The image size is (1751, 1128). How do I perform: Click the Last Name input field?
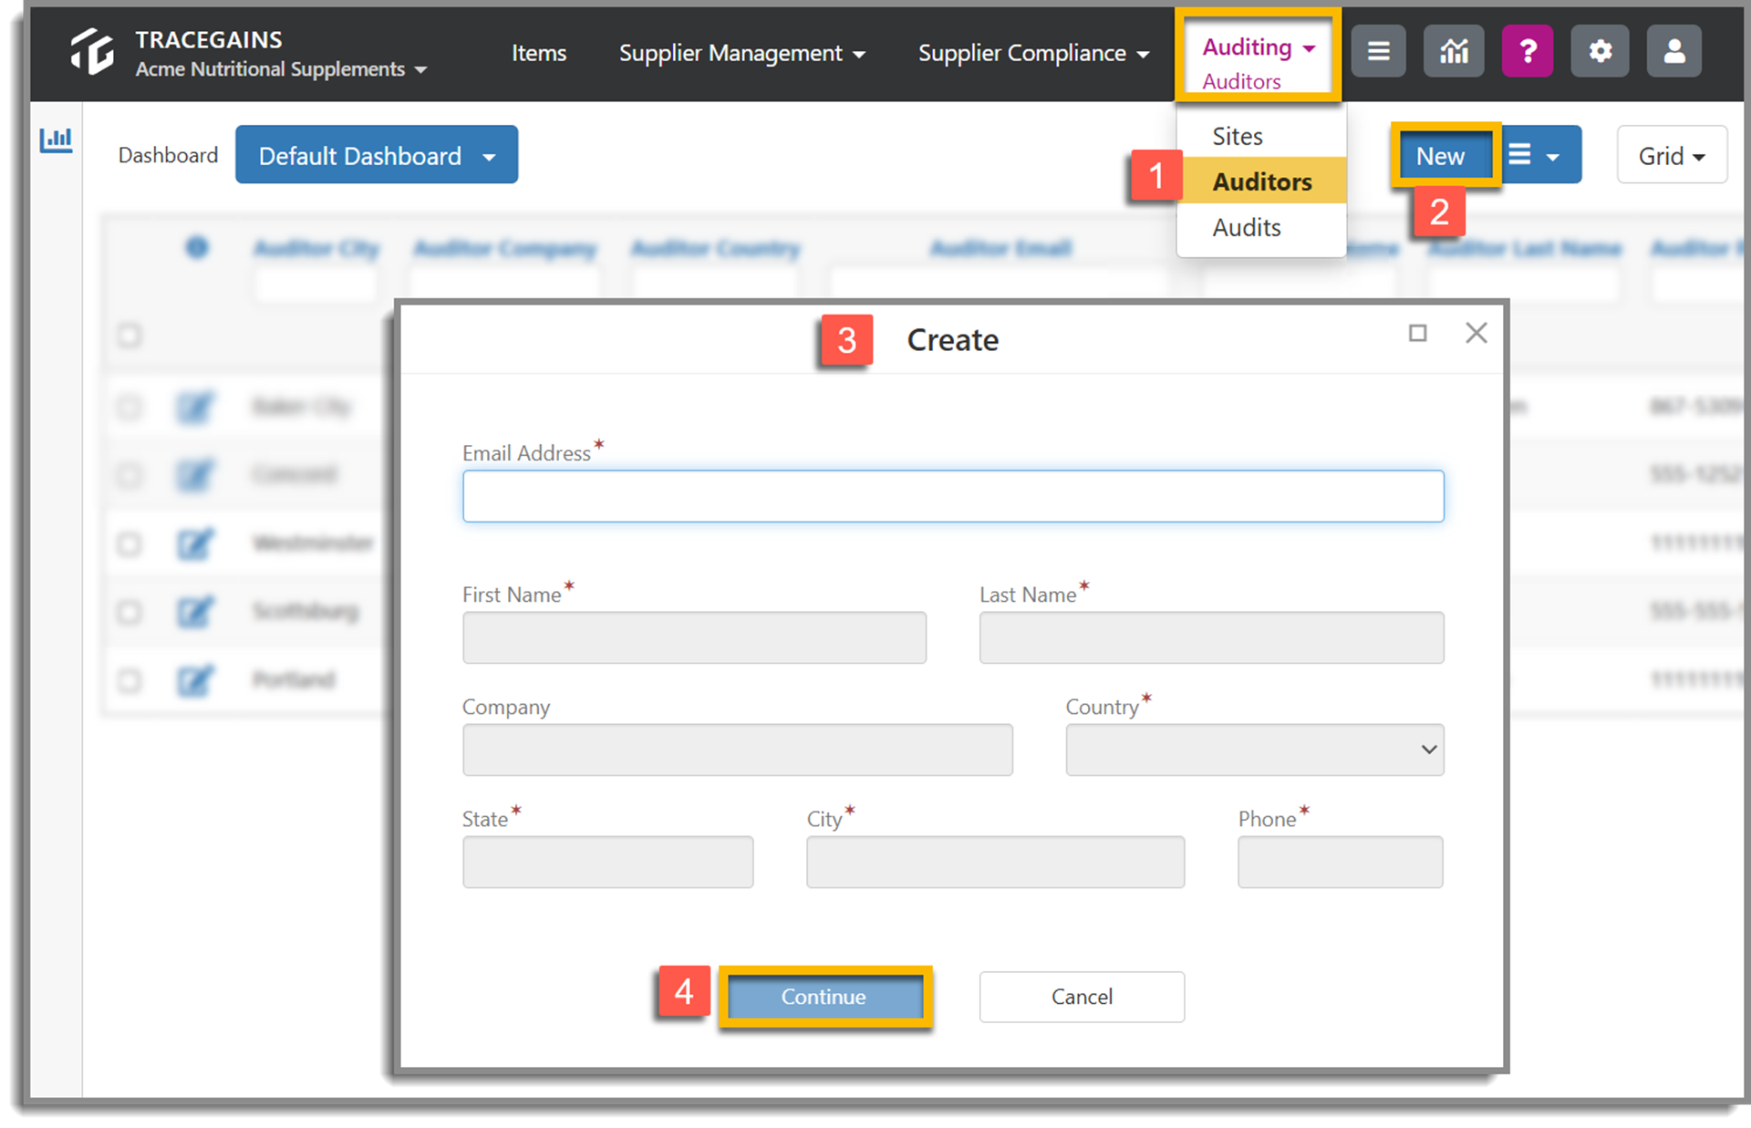tap(1211, 637)
